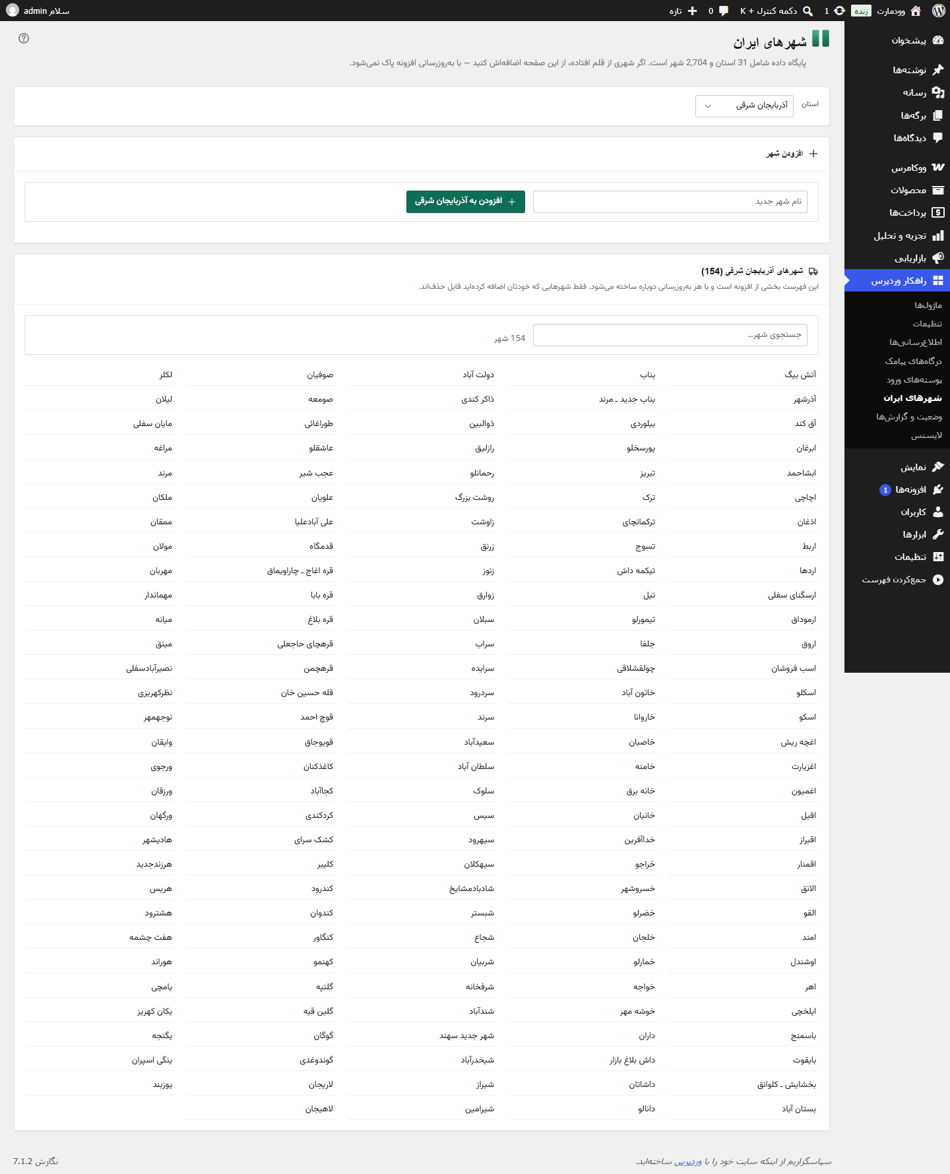Click the Marketing megaphone icon
Viewport: 950px width, 1174px height.
pyautogui.click(x=938, y=258)
